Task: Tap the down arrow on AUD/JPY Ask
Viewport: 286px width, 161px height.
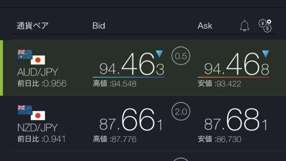Action: [x=265, y=54]
